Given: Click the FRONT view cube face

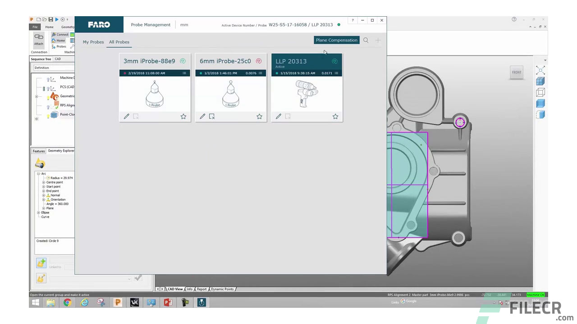Looking at the screenshot, I should 517,72.
